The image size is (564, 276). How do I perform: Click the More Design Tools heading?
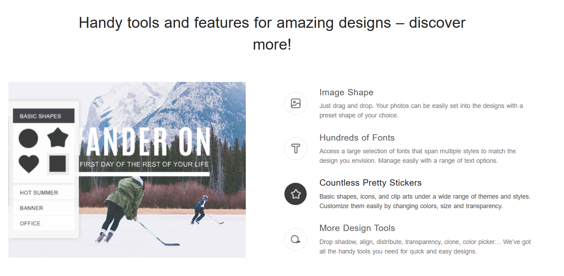357,228
